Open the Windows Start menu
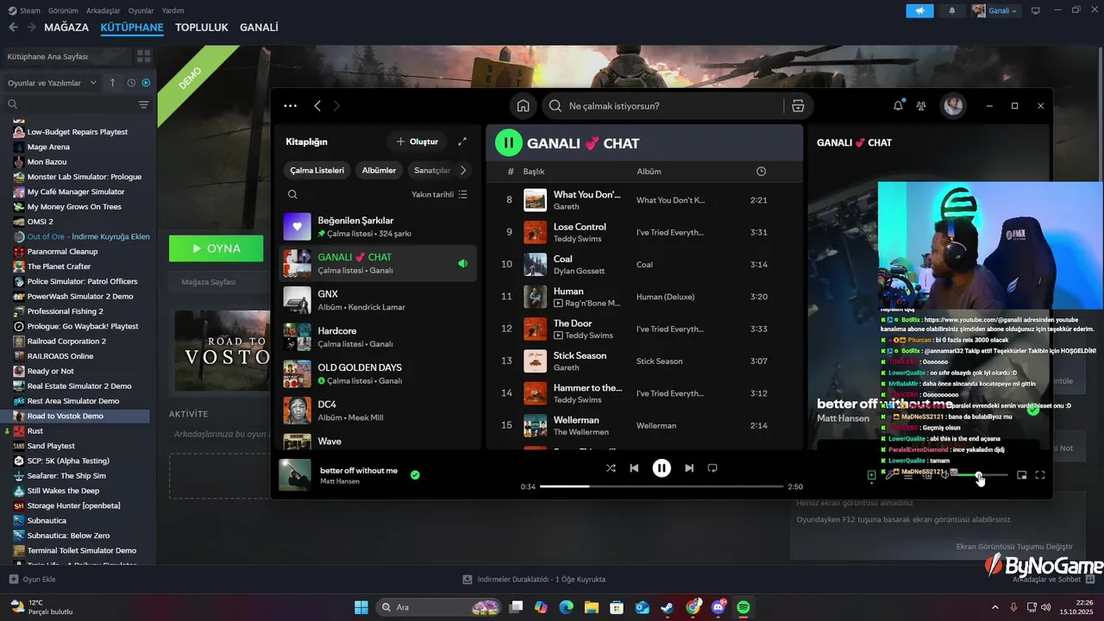The height and width of the screenshot is (621, 1104). (x=361, y=607)
